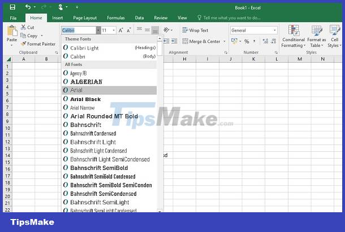Open the Paste options arrow

[12, 45]
